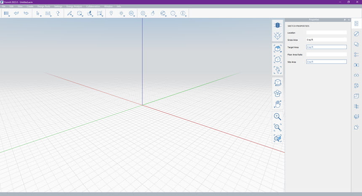Screen dimensions: 362x196
Task: Open the Measure tool dropdown
Action: coord(48,13)
